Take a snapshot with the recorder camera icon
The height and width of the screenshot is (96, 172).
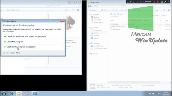click(162, 2)
